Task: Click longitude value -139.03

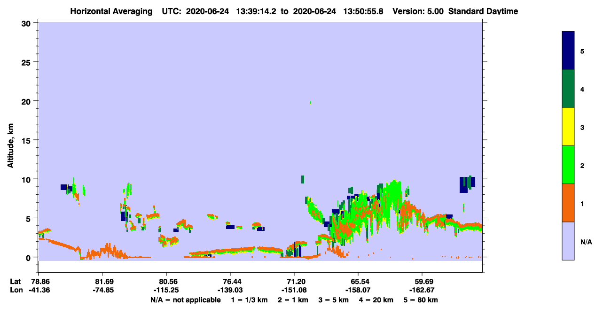Action: click(x=230, y=290)
